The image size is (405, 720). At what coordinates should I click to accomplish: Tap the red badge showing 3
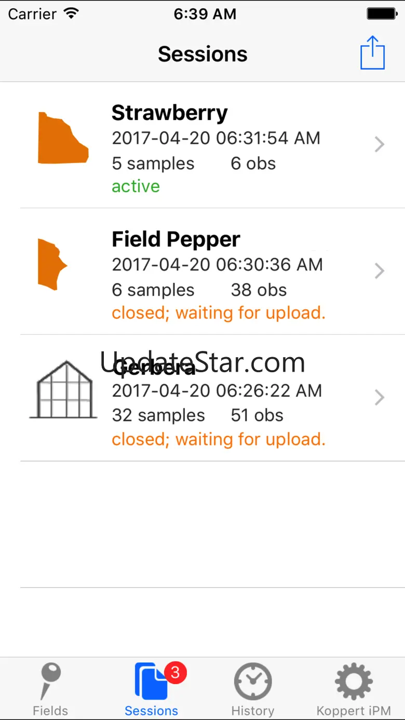(176, 673)
